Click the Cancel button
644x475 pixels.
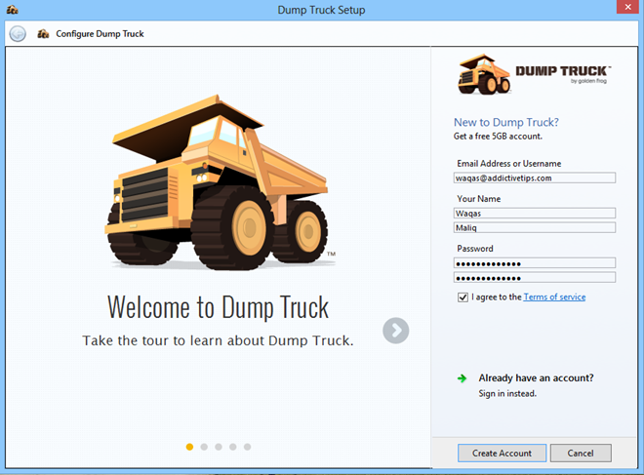click(x=581, y=453)
